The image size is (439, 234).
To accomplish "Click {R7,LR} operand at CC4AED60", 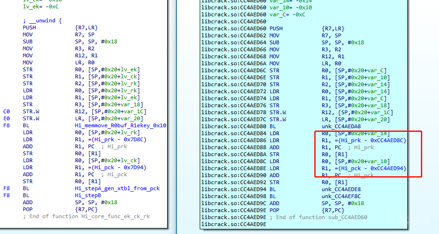I will click(x=333, y=28).
